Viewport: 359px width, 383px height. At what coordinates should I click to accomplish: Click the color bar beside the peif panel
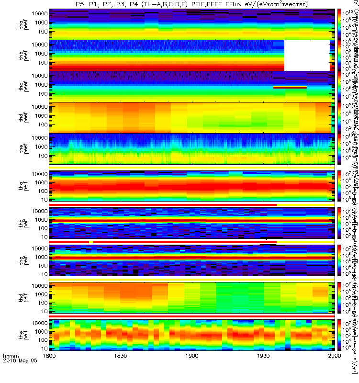pyautogui.click(x=339, y=335)
